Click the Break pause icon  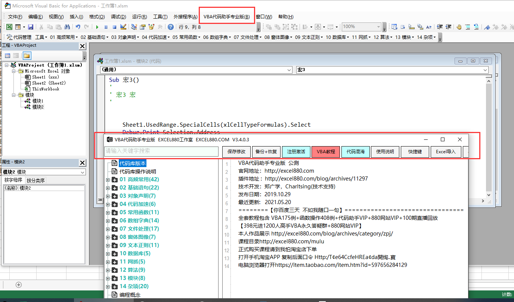tap(106, 27)
